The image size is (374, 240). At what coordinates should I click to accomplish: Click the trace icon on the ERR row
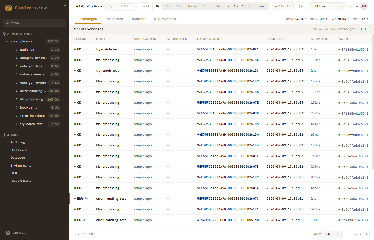pos(86,199)
